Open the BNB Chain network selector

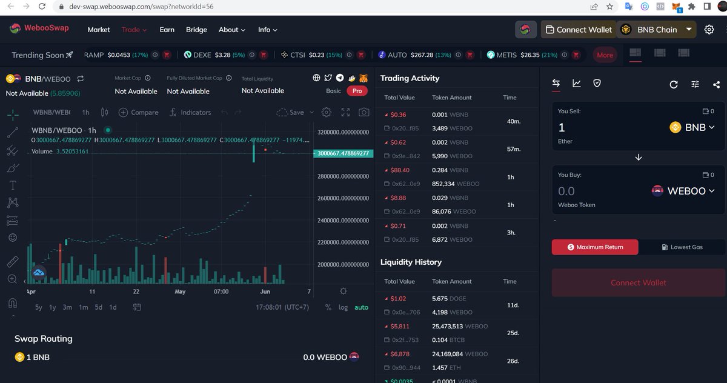click(657, 30)
